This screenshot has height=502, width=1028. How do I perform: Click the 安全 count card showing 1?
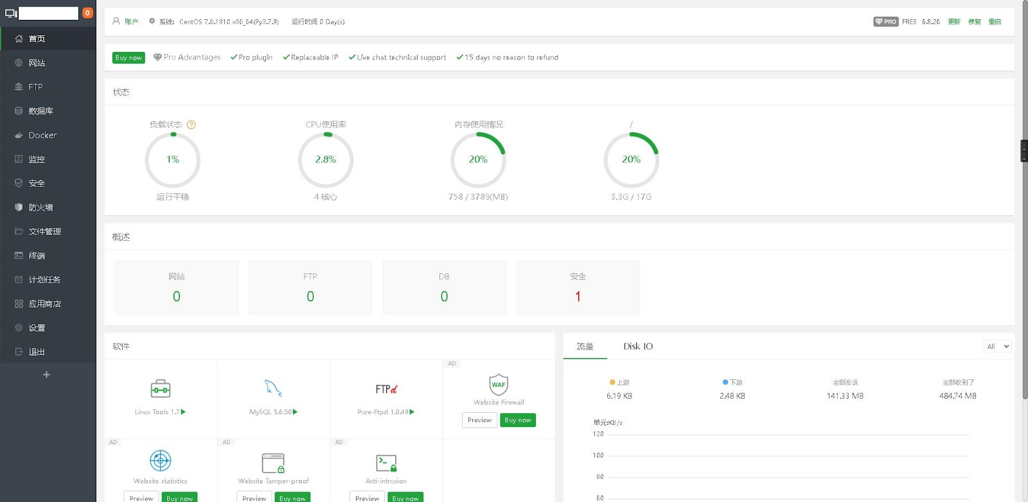578,288
